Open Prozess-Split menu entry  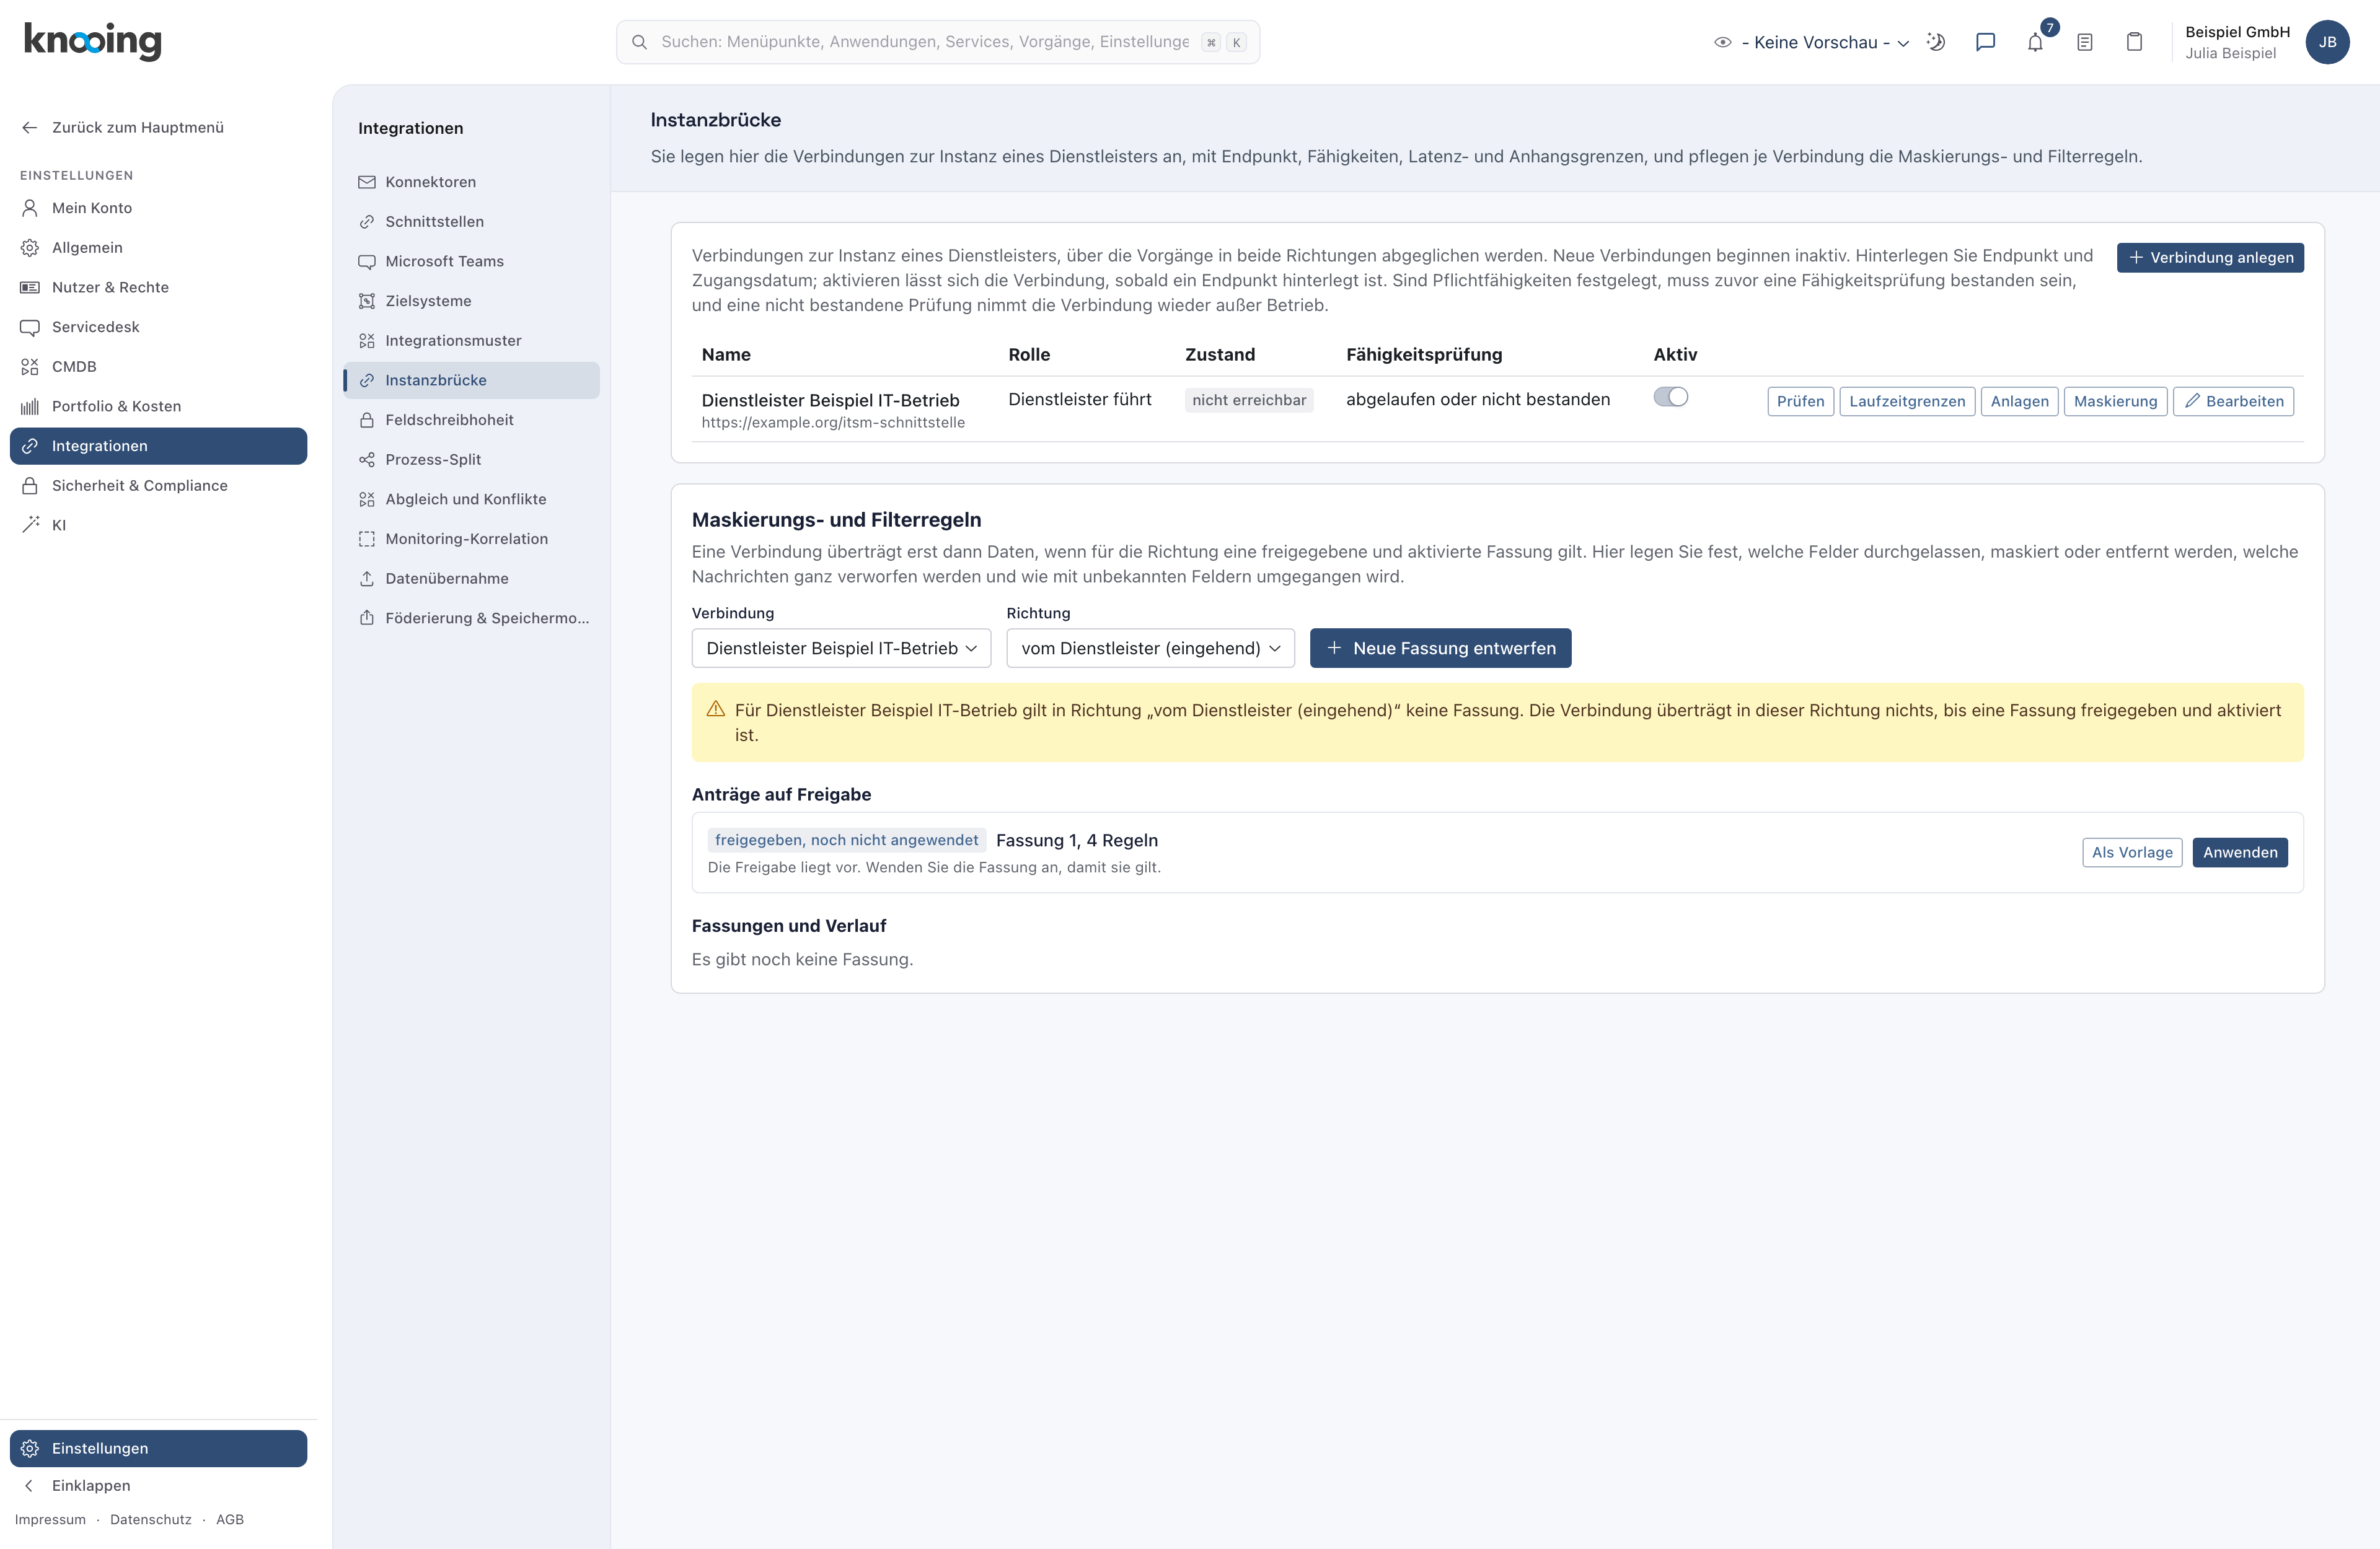coord(471,459)
